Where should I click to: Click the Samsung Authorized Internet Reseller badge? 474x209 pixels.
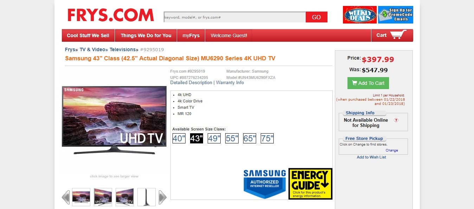click(265, 184)
